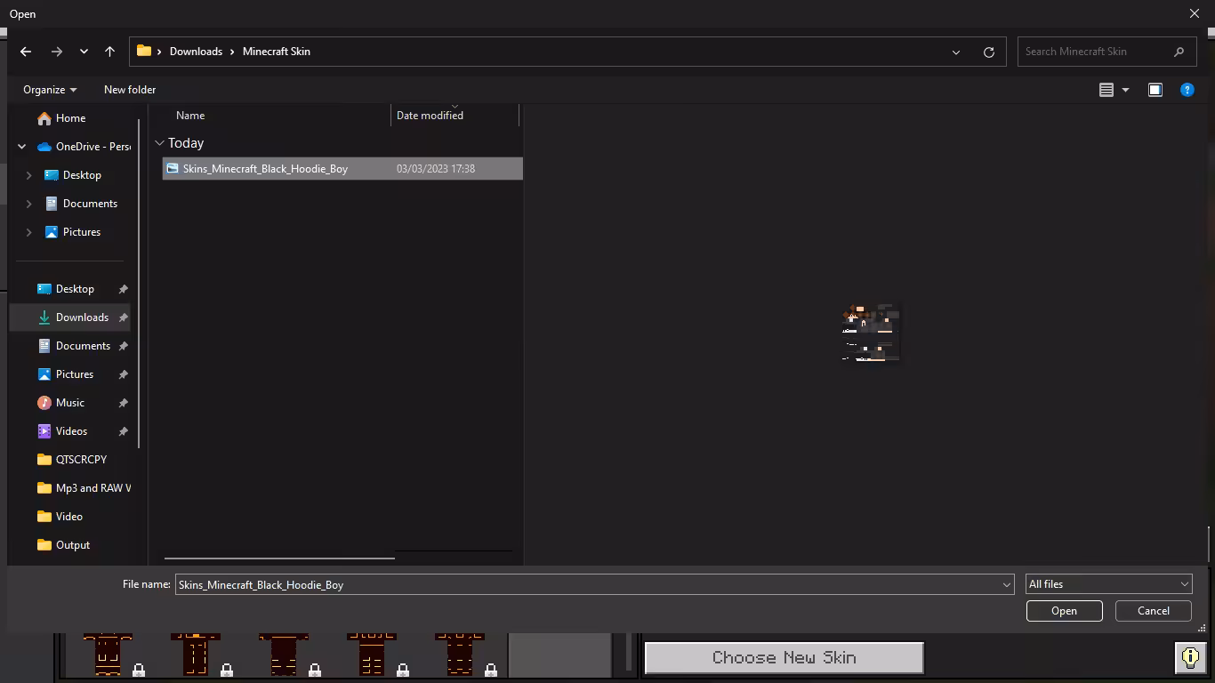The image size is (1215, 683).
Task: Click the skin preview thumbnail
Action: point(871,333)
